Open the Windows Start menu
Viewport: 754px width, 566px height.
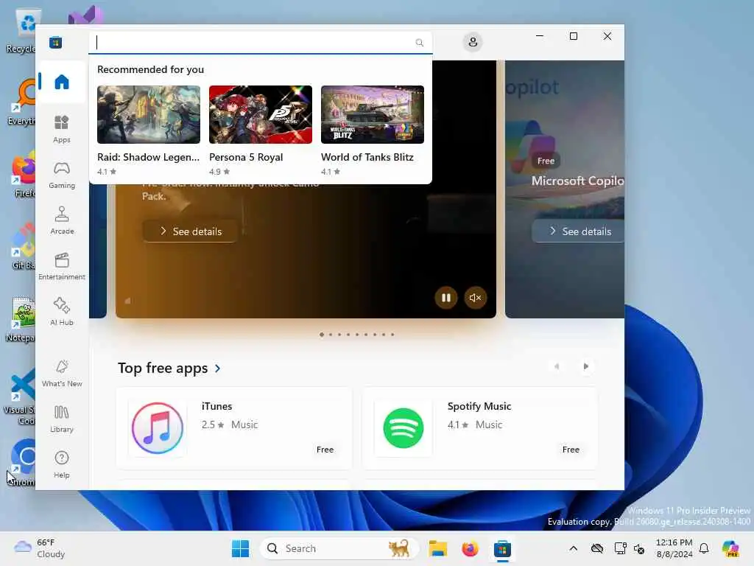click(x=241, y=548)
